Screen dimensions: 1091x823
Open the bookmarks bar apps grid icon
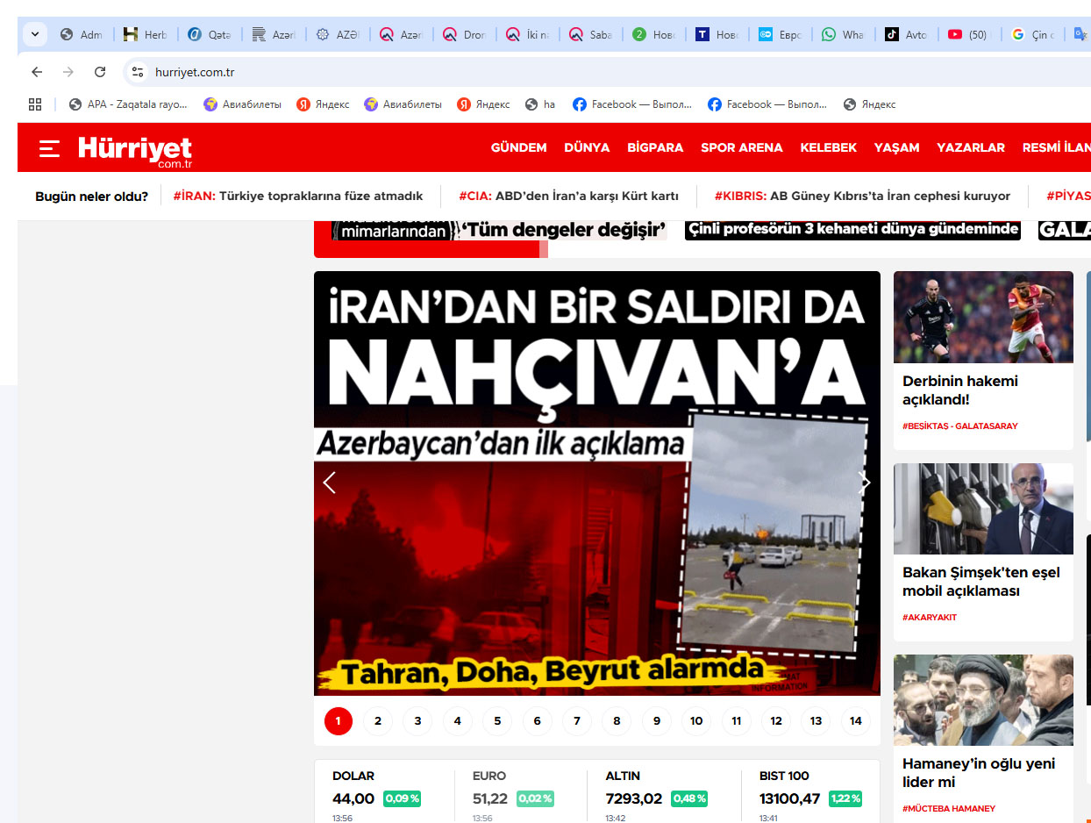pos(35,104)
